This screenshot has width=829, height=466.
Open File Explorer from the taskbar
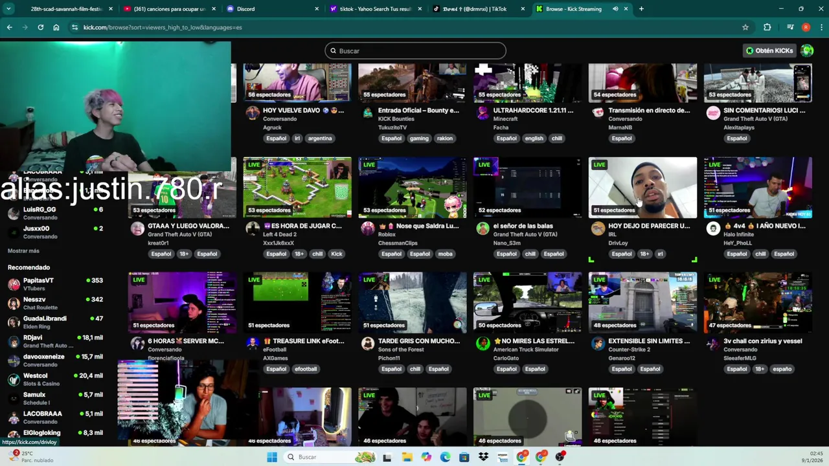[x=407, y=457]
